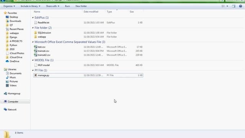Click the Desktop icon in Favorites
This screenshot has width=245, height=138.
pyautogui.click(x=7, y=17)
